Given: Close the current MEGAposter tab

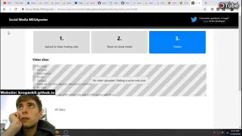Looking at the screenshot, I should point(199,3).
